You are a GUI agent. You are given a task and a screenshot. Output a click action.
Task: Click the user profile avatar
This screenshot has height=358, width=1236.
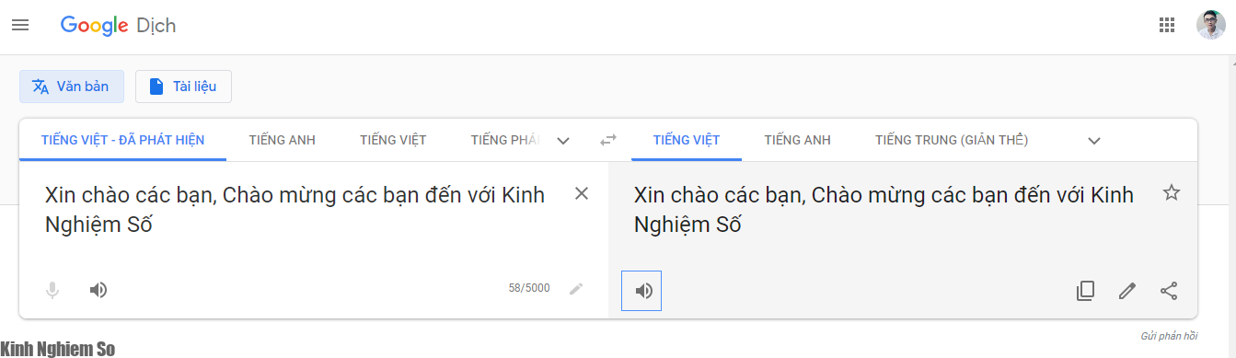click(x=1210, y=26)
